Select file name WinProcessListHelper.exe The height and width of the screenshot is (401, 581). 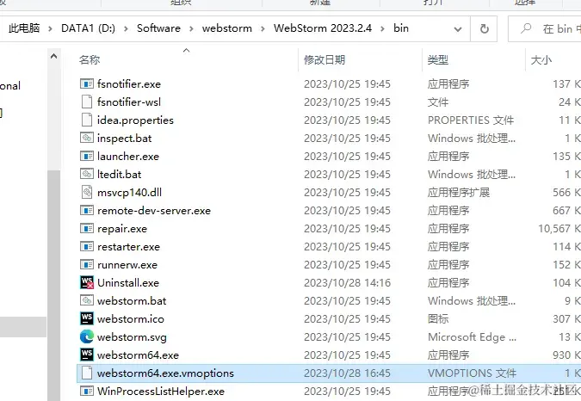161,391
